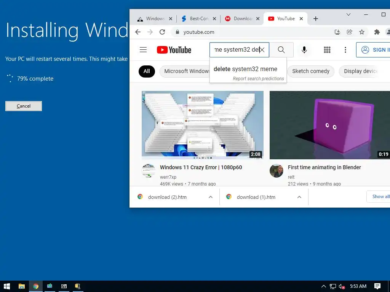The height and width of the screenshot is (292, 390).
Task: Open 'Report search predictions' link
Action: (x=258, y=79)
